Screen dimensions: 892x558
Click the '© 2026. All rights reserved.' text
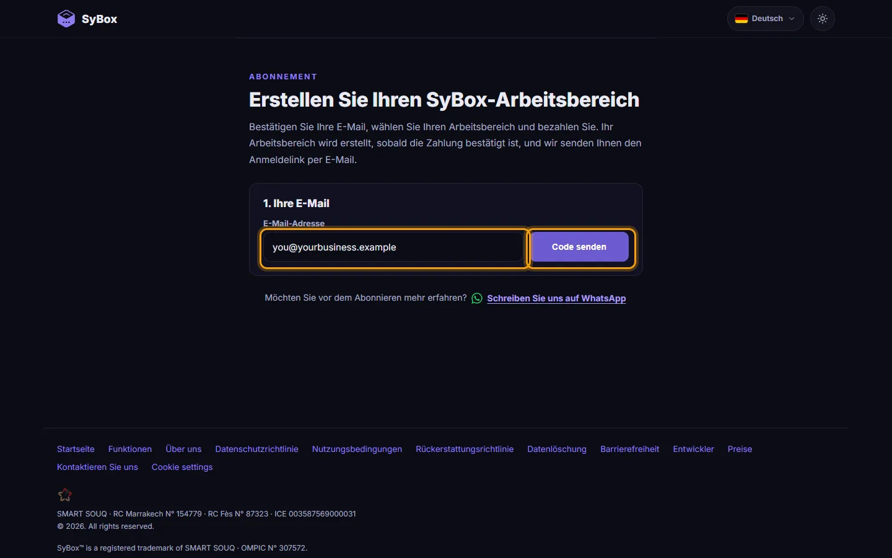click(105, 526)
